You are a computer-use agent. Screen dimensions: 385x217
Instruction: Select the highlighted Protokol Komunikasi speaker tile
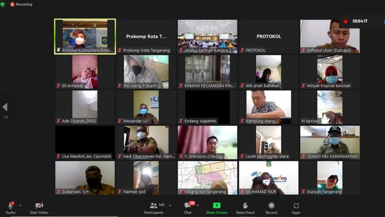pos(85,36)
